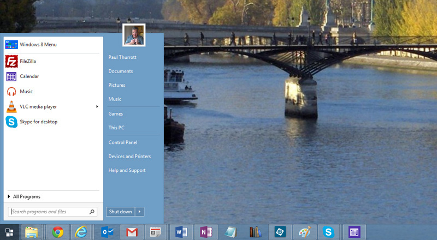Open OneNote from the taskbar
437x240 pixels.
pyautogui.click(x=206, y=232)
